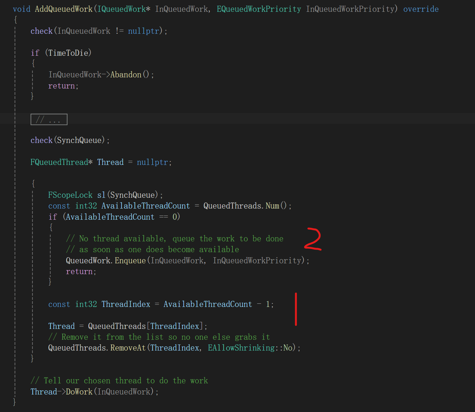Select the IQueuedWork parameter type
This screenshot has height=412, width=475.
121,9
